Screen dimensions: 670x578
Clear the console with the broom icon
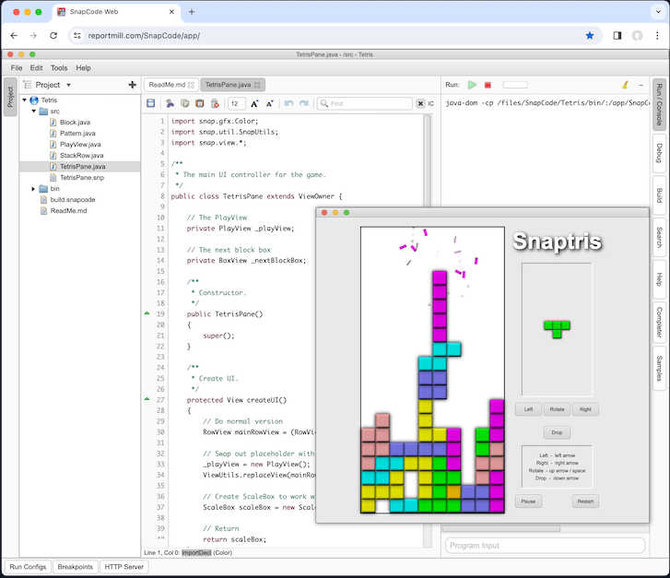tap(625, 85)
